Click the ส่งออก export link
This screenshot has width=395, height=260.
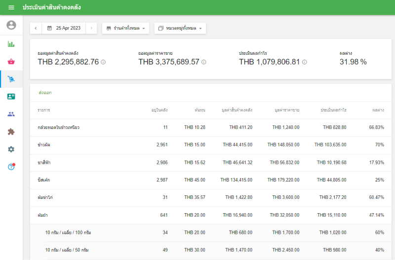click(x=45, y=93)
